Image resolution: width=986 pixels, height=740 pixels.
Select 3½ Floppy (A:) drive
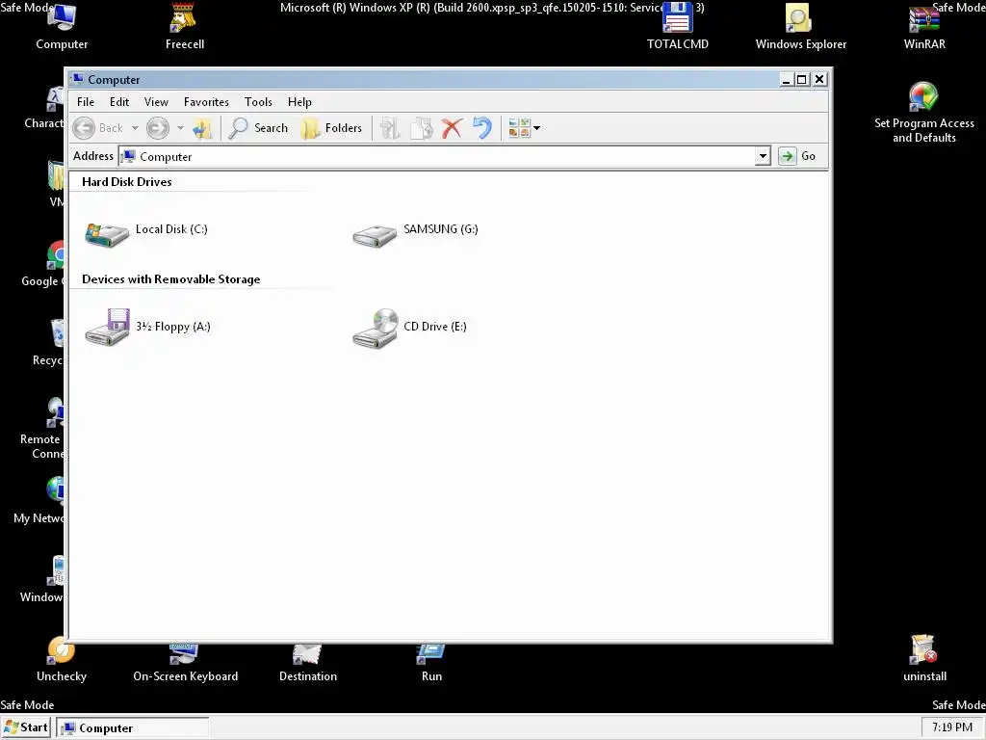[147, 328]
